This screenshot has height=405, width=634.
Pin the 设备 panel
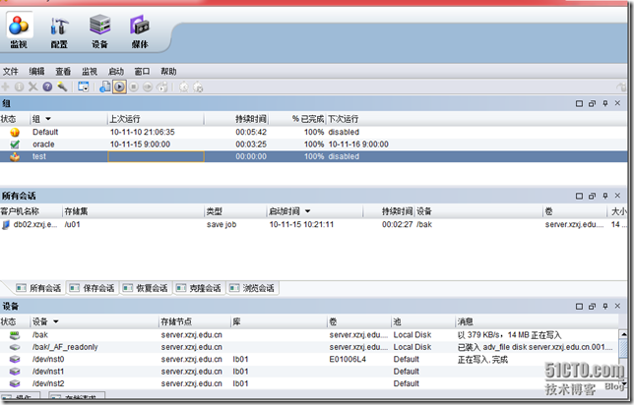point(604,306)
